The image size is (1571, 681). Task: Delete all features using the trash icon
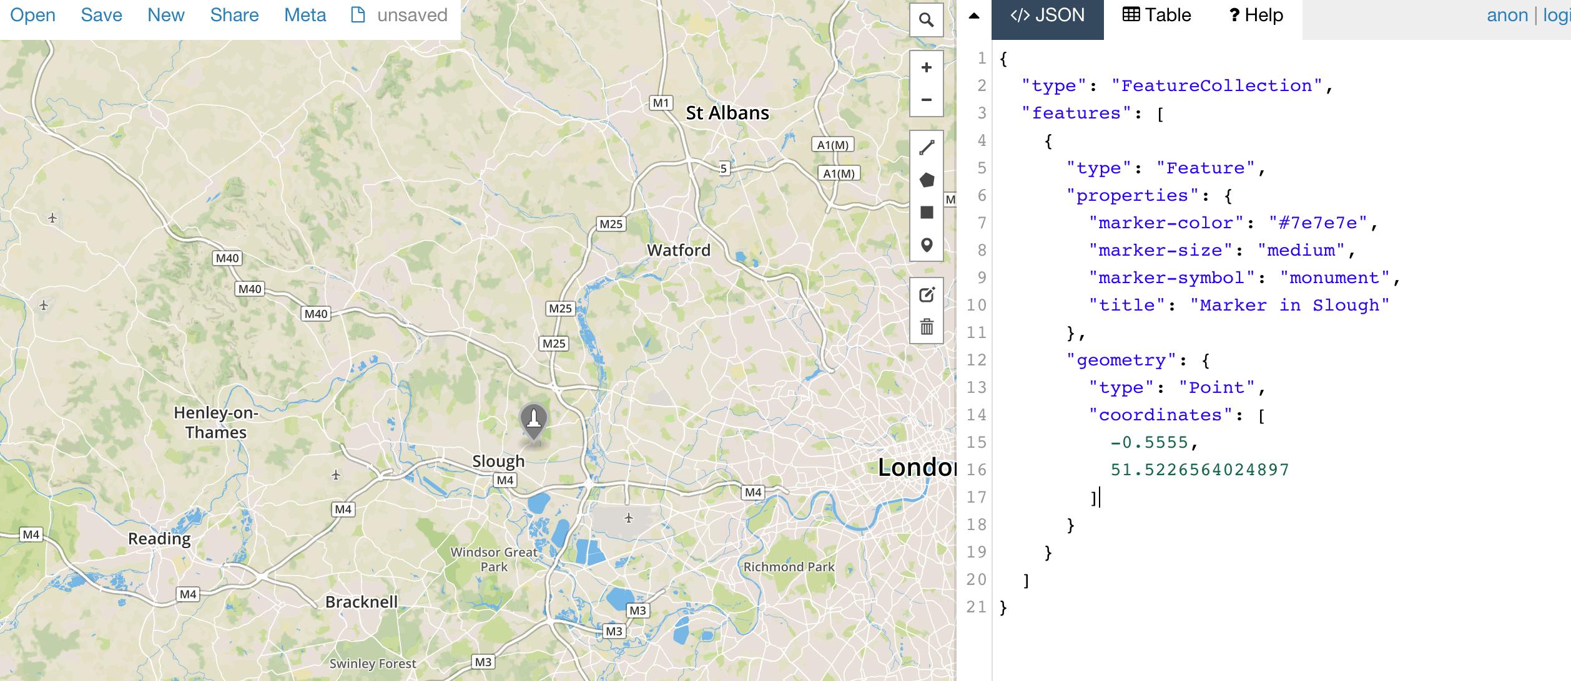tap(927, 326)
